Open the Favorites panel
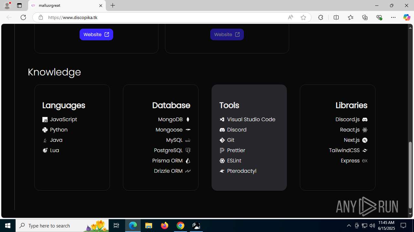Viewport: 414px width, 232px height. click(x=351, y=17)
